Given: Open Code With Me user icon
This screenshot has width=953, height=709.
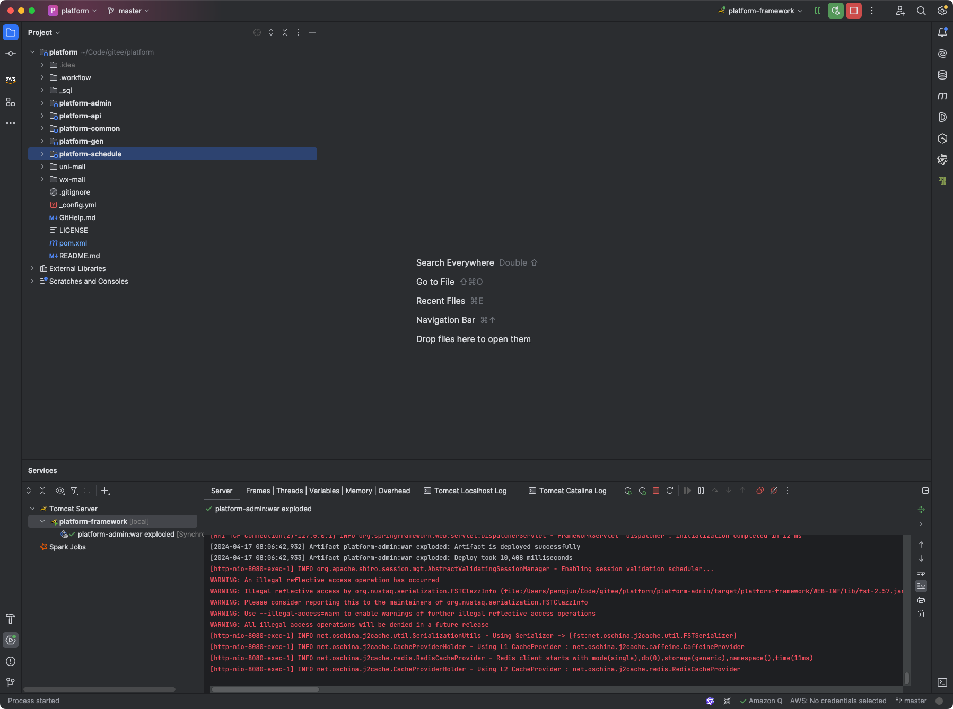Looking at the screenshot, I should (900, 11).
